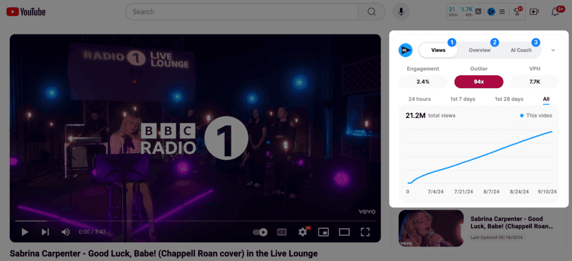Viewport: 572px width, 261px height.
Task: Click the 9/10/24 date on the chart axis
Action: (549, 191)
